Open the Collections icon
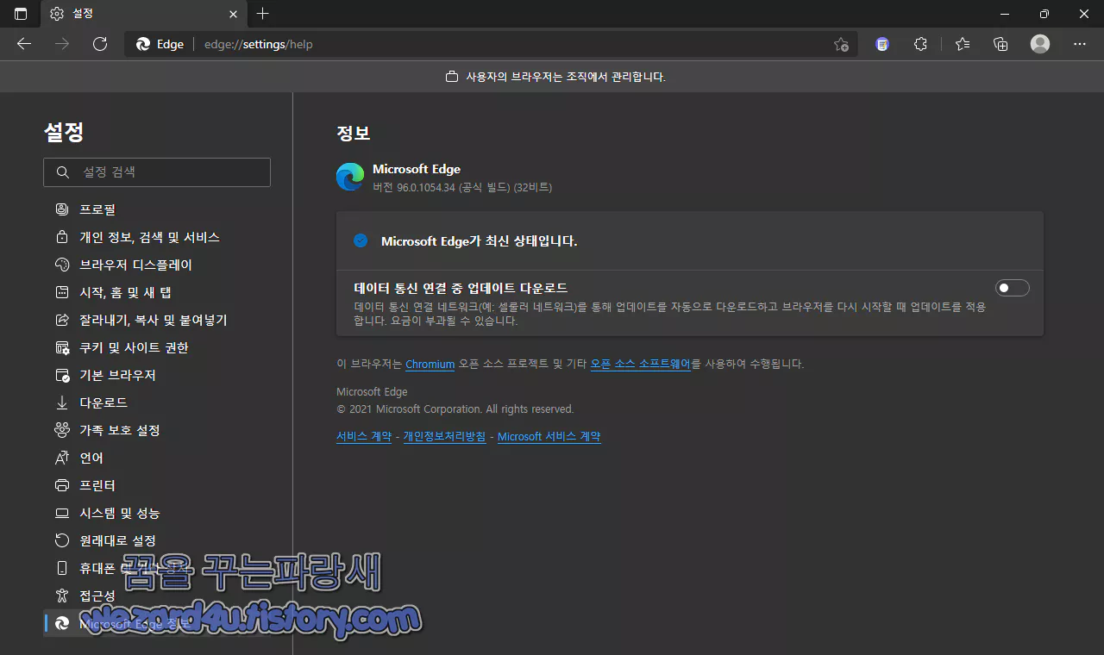This screenshot has height=655, width=1104. point(1000,44)
